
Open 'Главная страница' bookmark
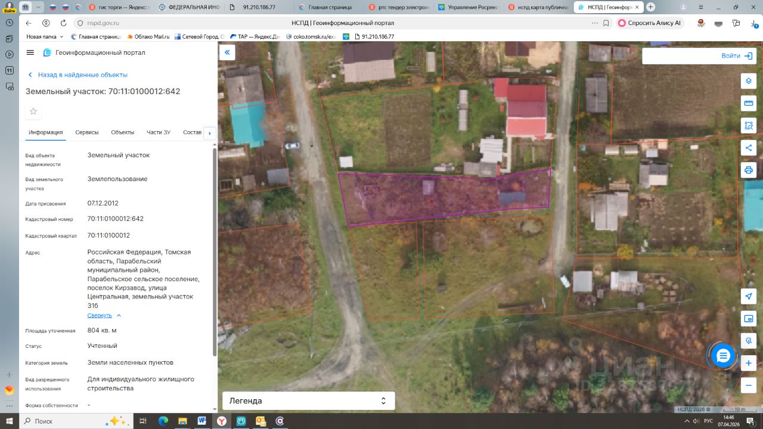(x=95, y=36)
